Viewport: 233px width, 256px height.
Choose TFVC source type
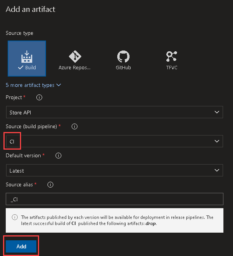tap(172, 60)
